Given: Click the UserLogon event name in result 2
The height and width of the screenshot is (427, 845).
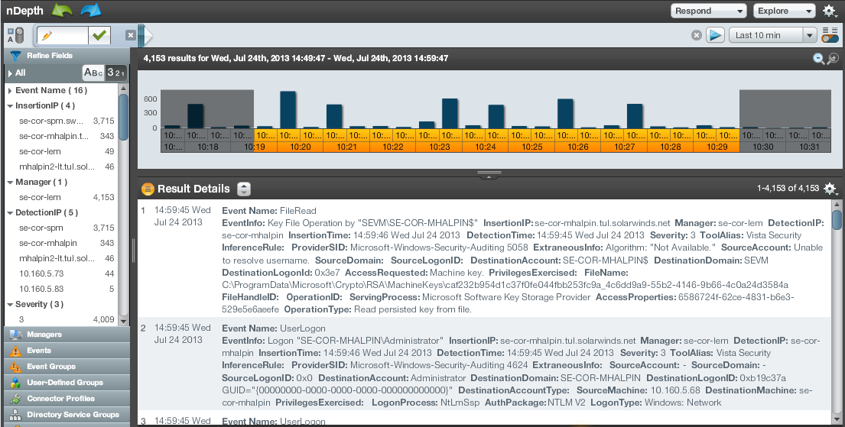Looking at the screenshot, I should (302, 328).
